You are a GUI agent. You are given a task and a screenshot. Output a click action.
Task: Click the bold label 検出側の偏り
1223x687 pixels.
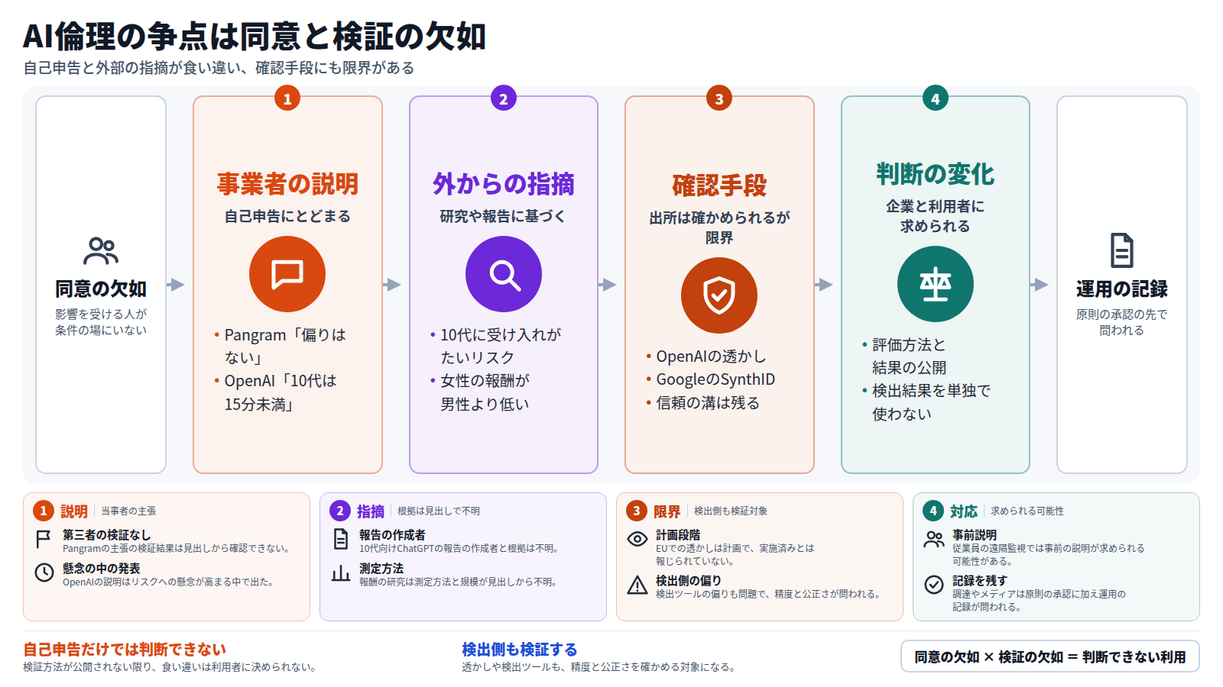(x=689, y=581)
